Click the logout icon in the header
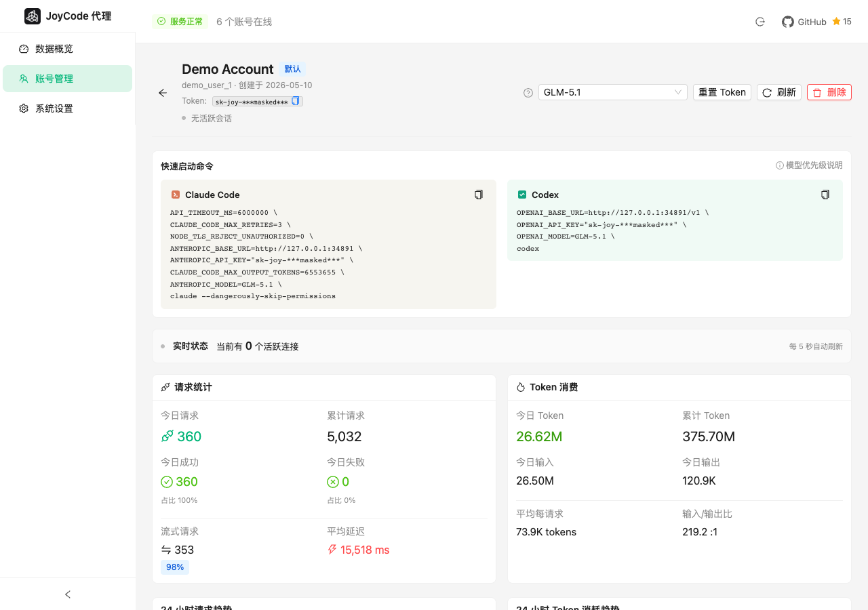This screenshot has height=610, width=868. tap(760, 22)
